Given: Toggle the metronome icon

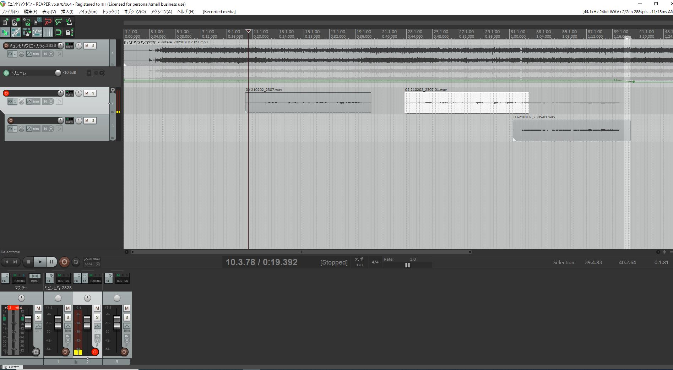Looking at the screenshot, I should click(x=69, y=22).
